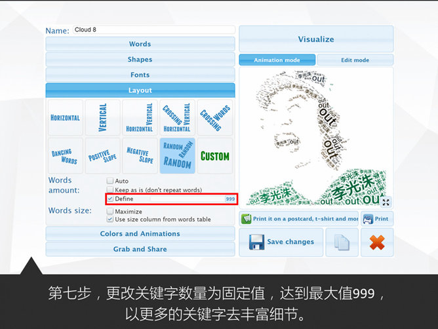Select the Random layout icon
438x329 pixels.
[x=177, y=156]
